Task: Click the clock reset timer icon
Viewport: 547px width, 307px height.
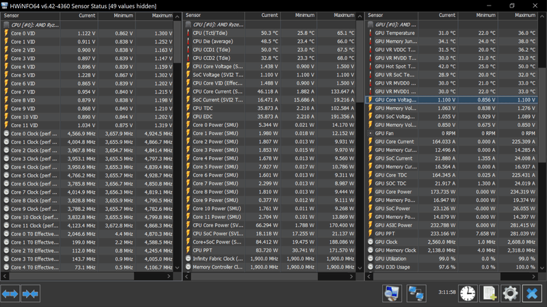Action: click(468, 293)
